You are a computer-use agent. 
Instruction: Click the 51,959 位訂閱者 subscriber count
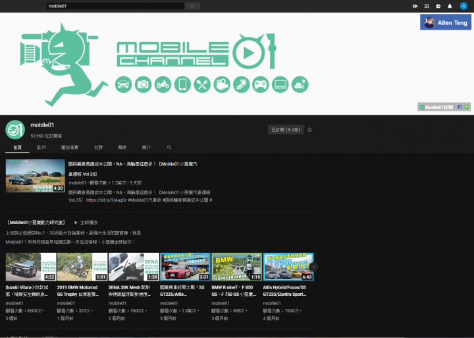coord(46,136)
